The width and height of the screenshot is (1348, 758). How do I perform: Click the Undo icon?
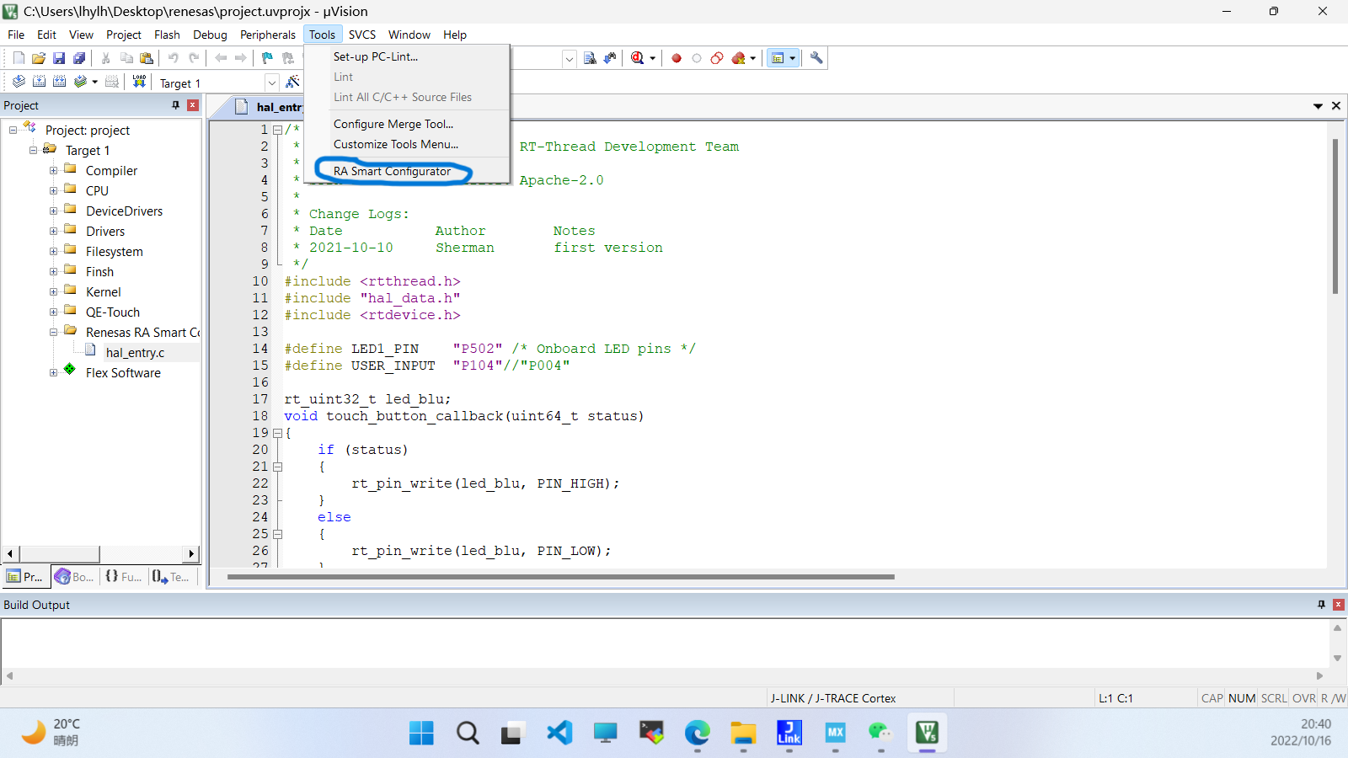[173, 58]
